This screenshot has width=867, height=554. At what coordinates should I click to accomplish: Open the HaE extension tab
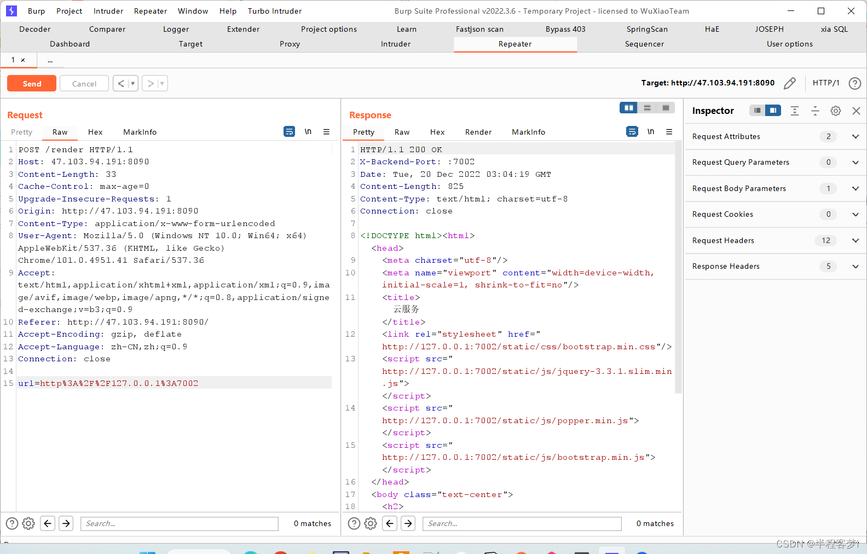712,29
